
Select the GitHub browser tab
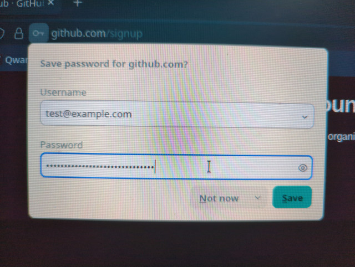(27, 3)
